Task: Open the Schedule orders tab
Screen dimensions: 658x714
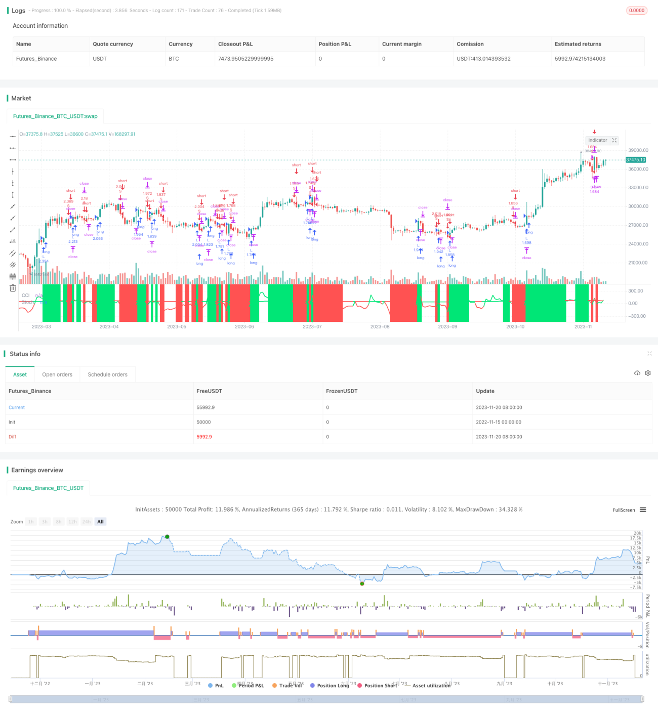Action: click(108, 374)
